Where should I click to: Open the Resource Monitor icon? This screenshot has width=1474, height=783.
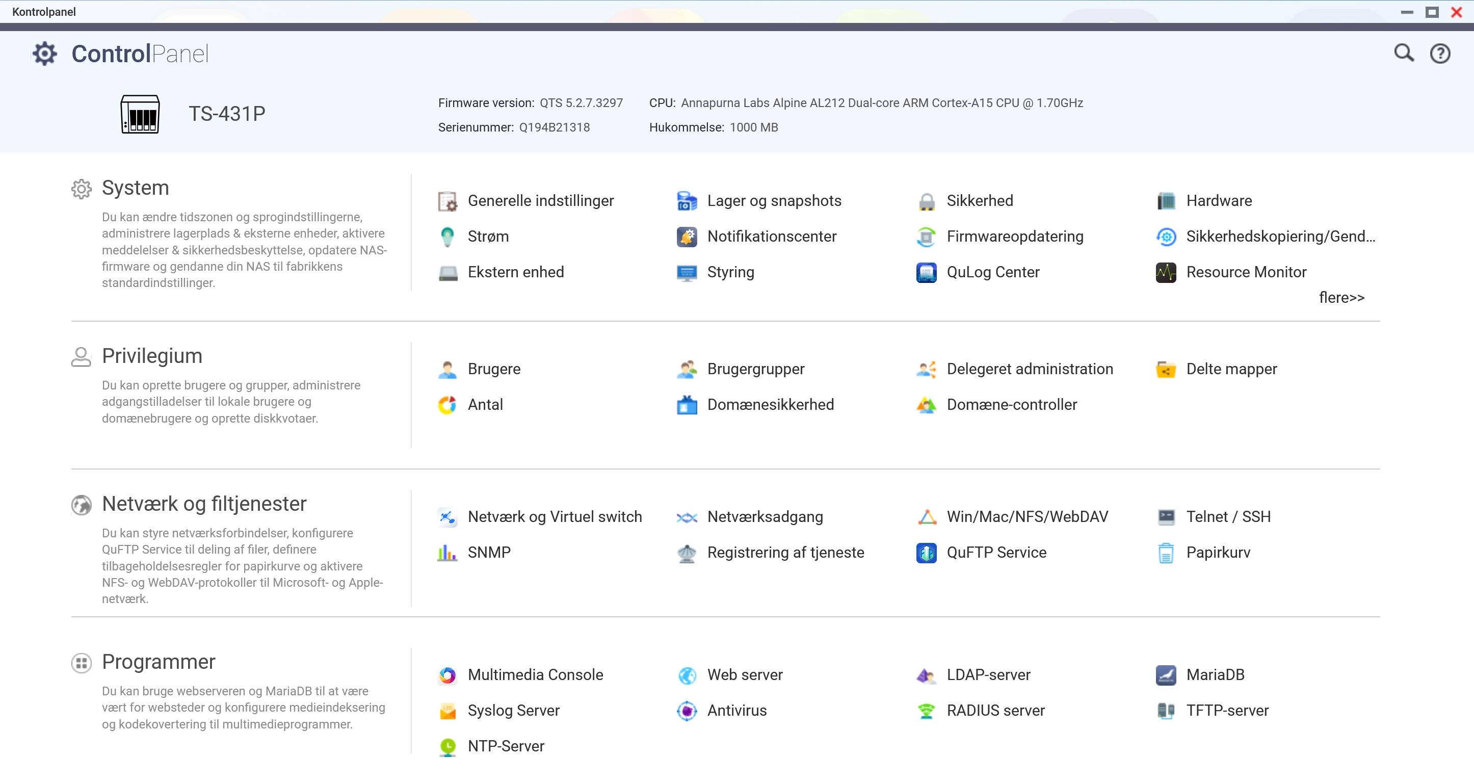click(1166, 272)
